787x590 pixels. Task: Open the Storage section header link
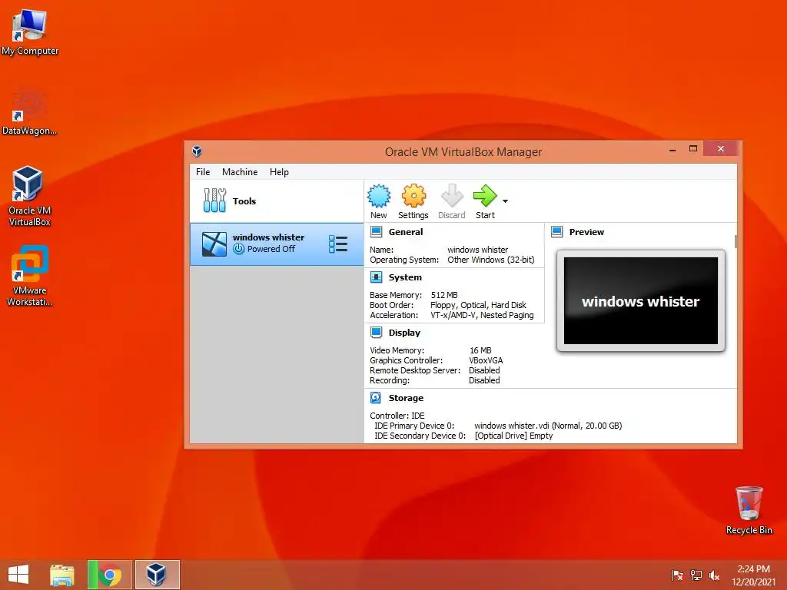[x=406, y=398]
